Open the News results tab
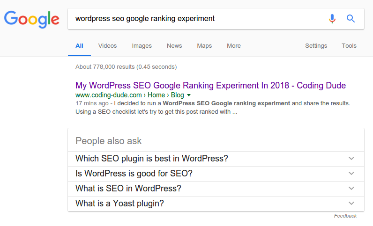The height and width of the screenshot is (226, 373). (x=174, y=46)
